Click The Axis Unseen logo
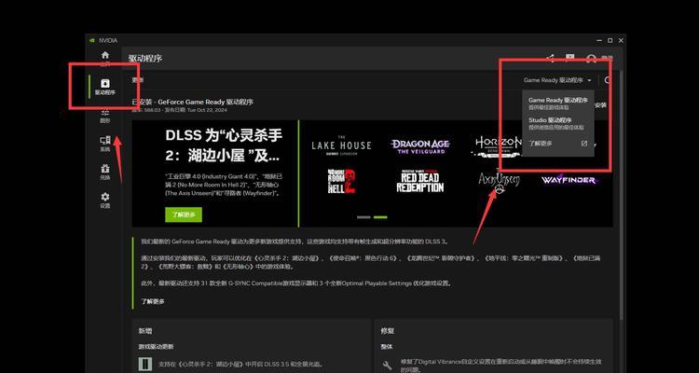 pos(499,181)
